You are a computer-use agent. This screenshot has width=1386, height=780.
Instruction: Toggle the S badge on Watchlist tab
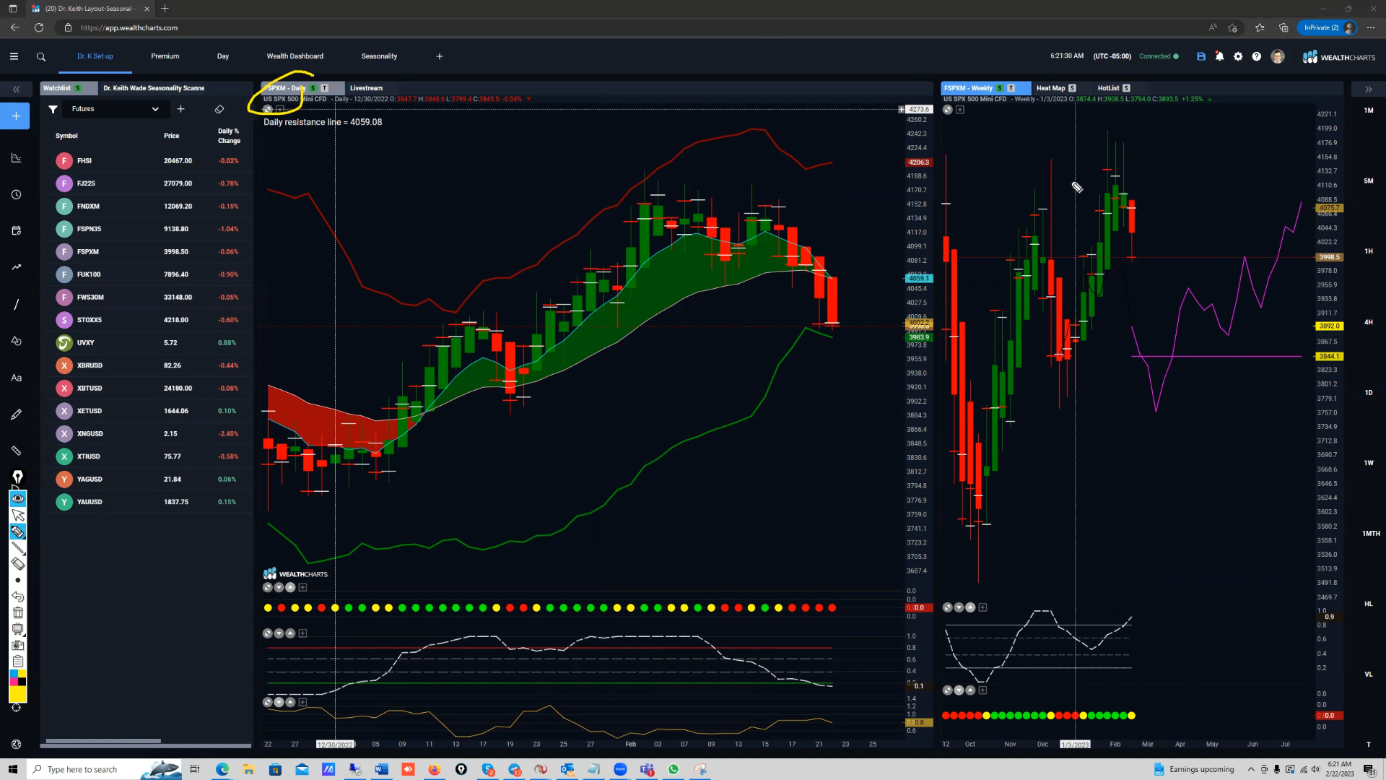[x=77, y=88]
